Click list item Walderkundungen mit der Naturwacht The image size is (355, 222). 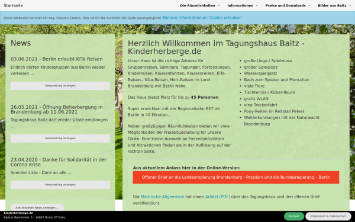click(x=282, y=121)
